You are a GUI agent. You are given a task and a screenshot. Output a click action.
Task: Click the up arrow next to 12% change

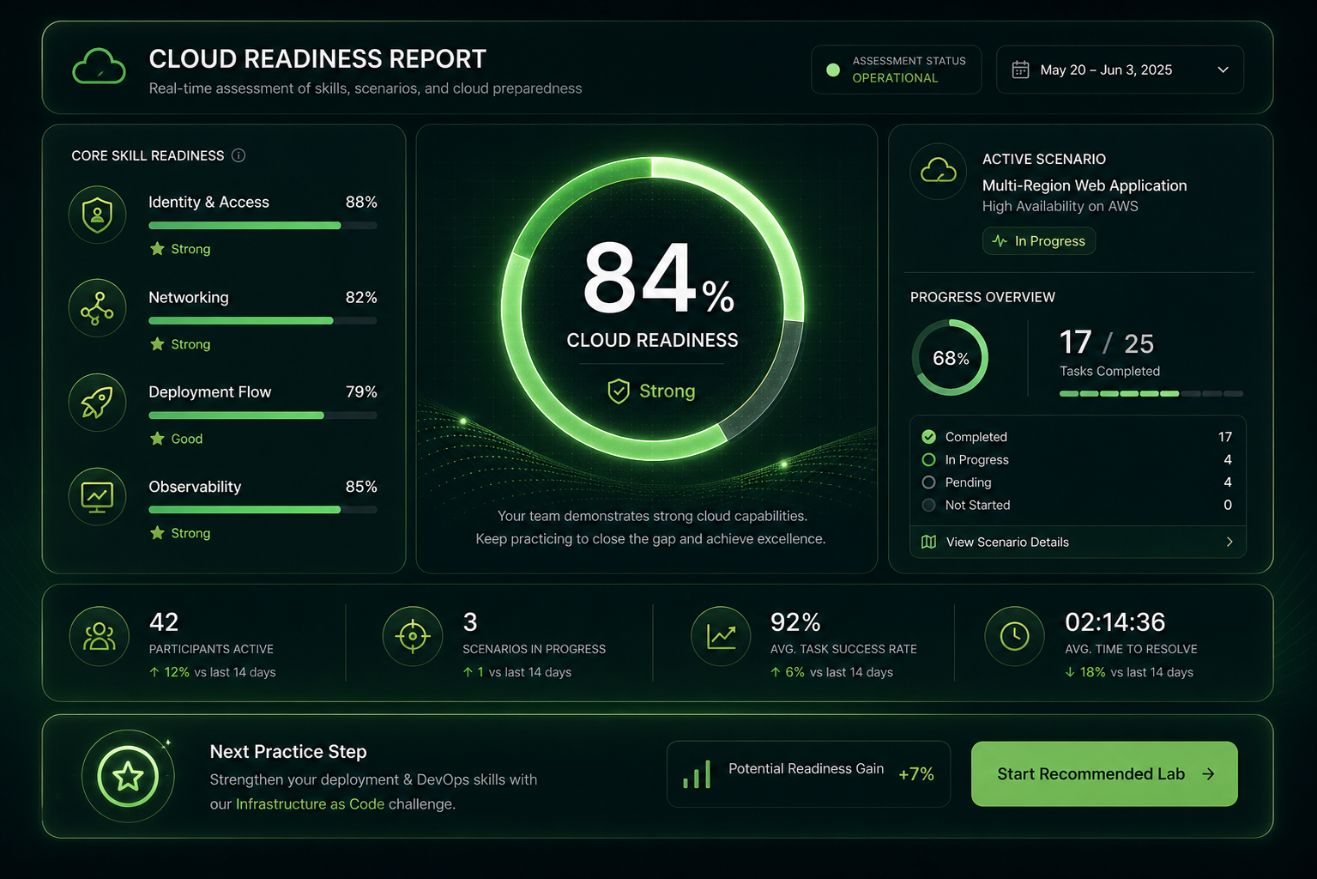tap(154, 672)
